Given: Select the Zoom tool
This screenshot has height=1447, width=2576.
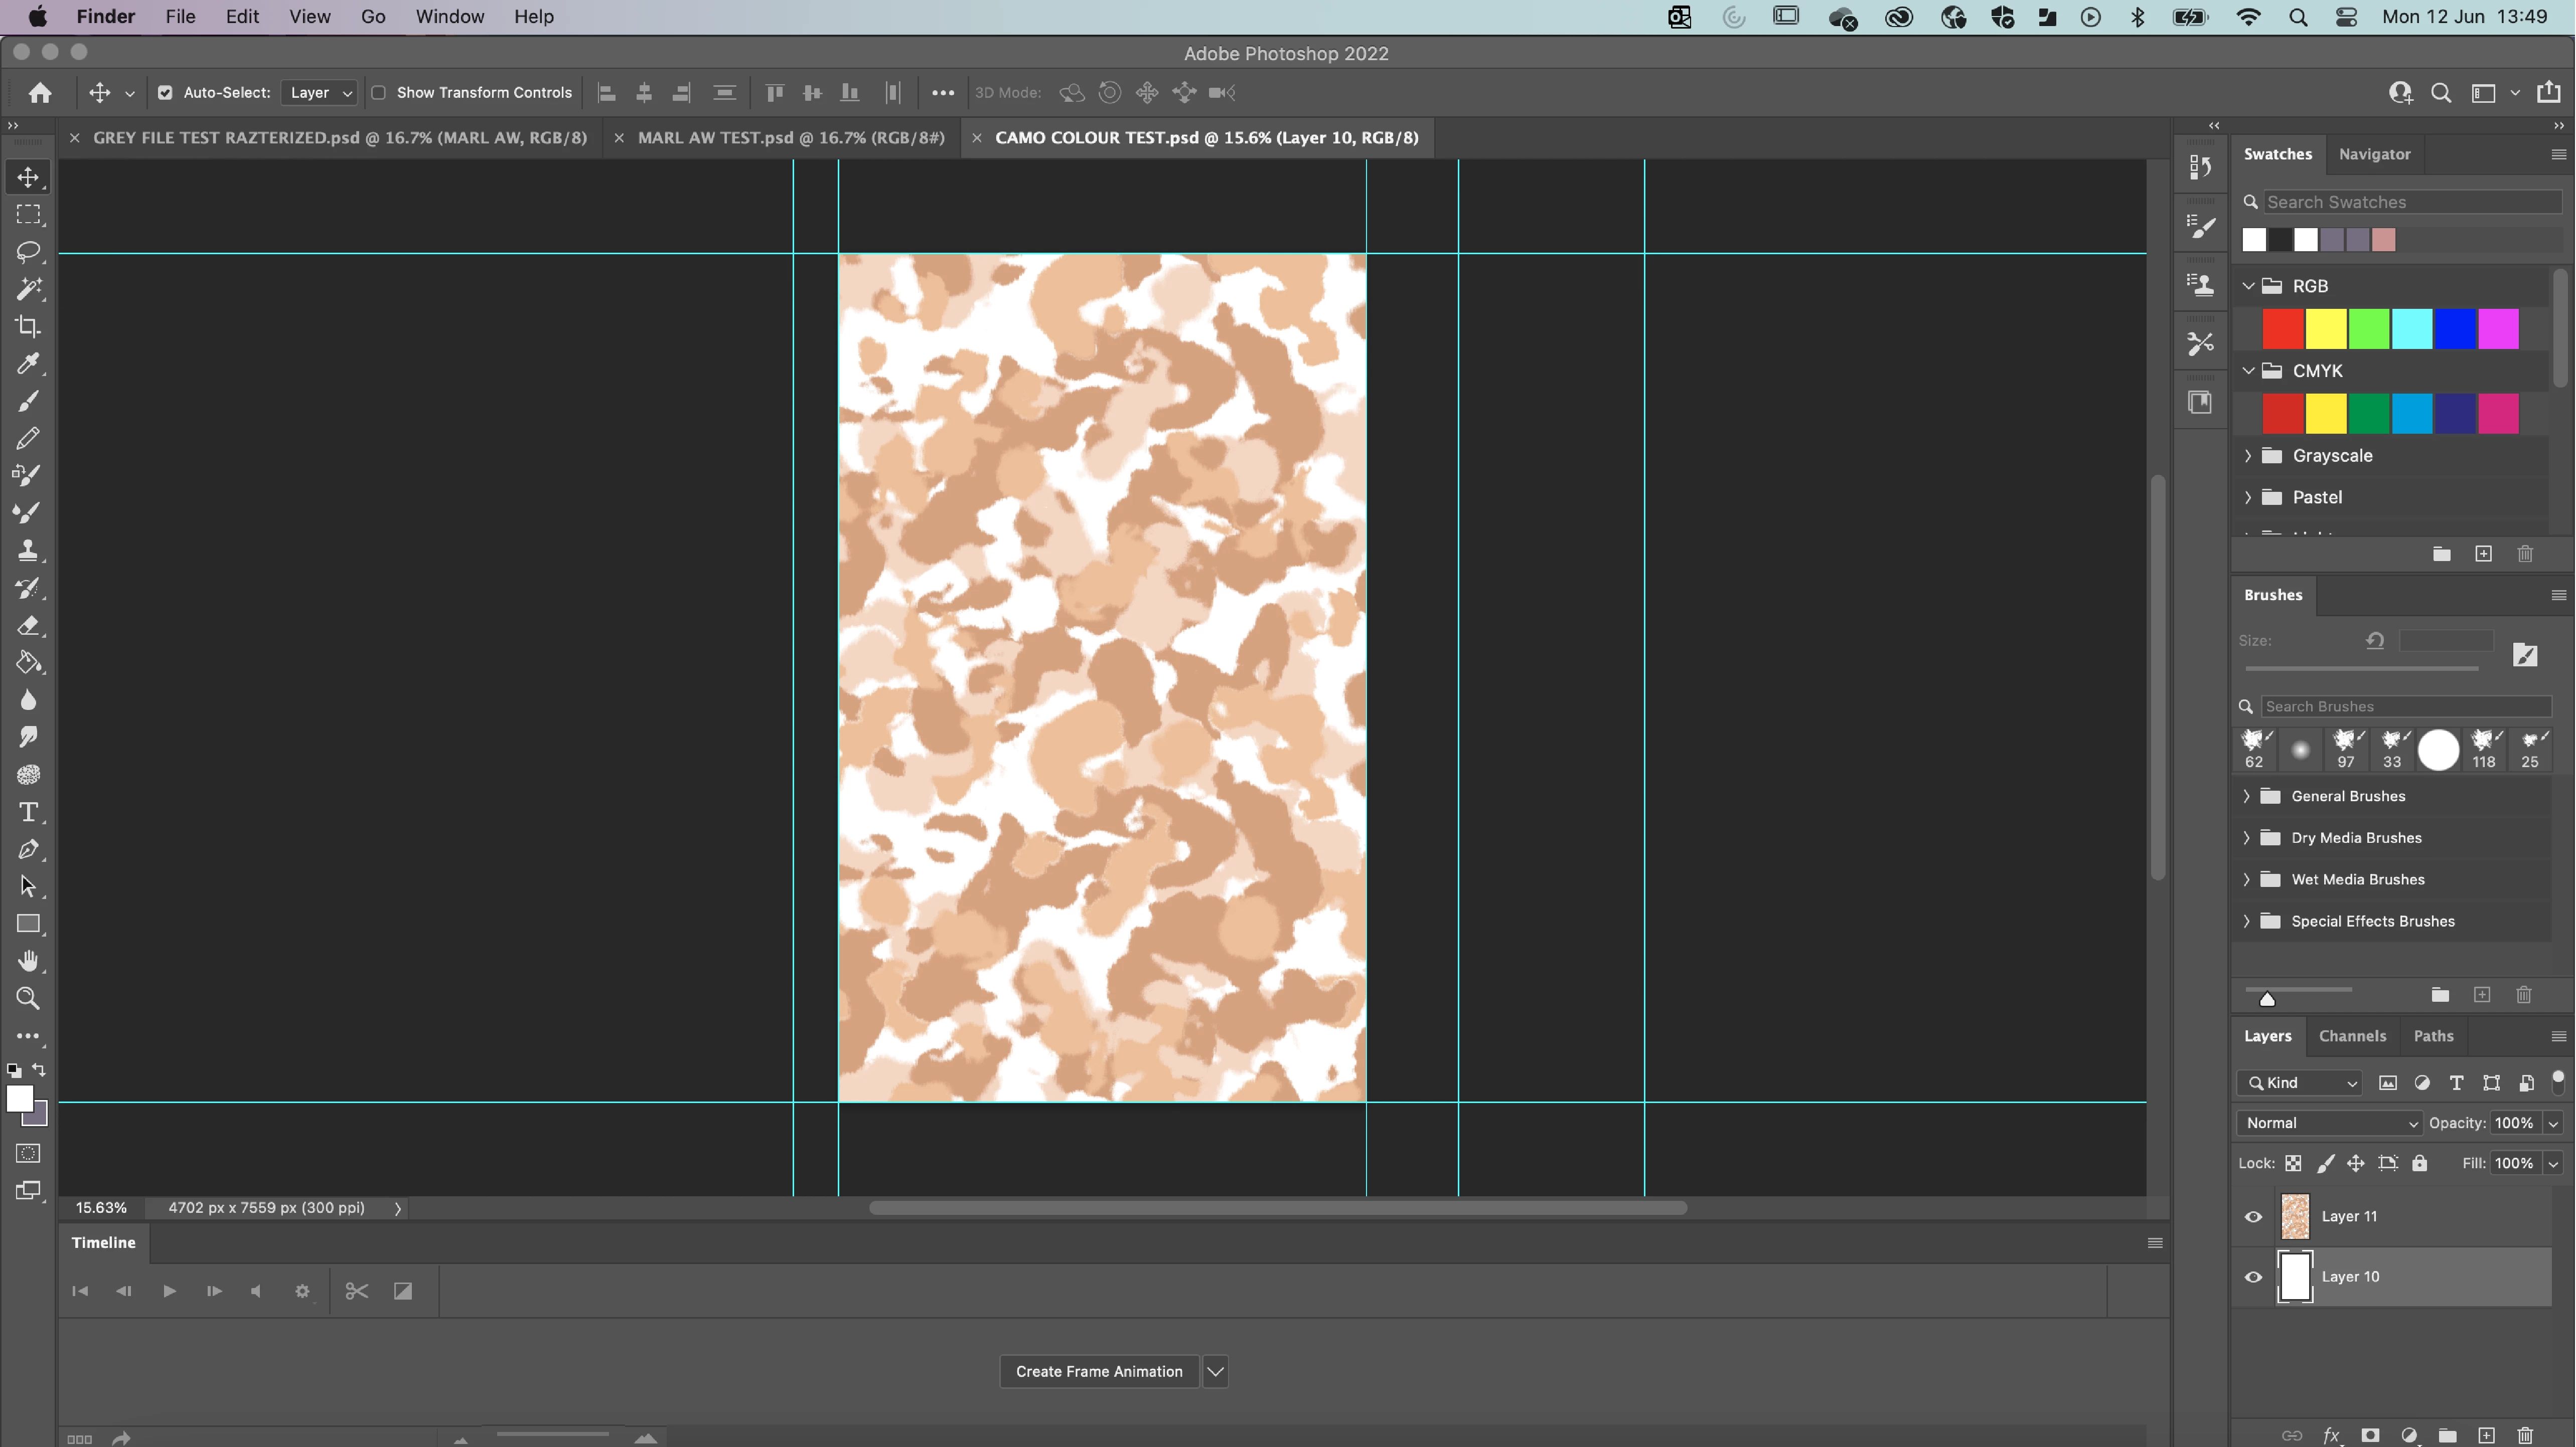Looking at the screenshot, I should pos(28,998).
